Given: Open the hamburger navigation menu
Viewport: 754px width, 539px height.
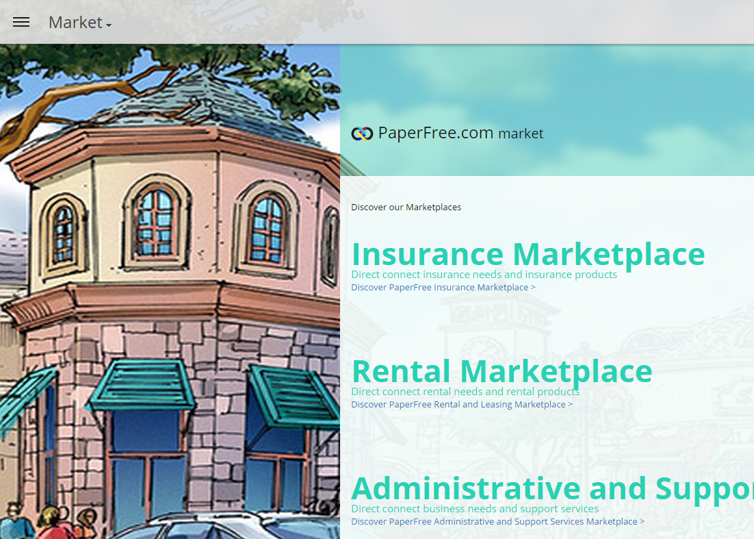Looking at the screenshot, I should 21,22.
